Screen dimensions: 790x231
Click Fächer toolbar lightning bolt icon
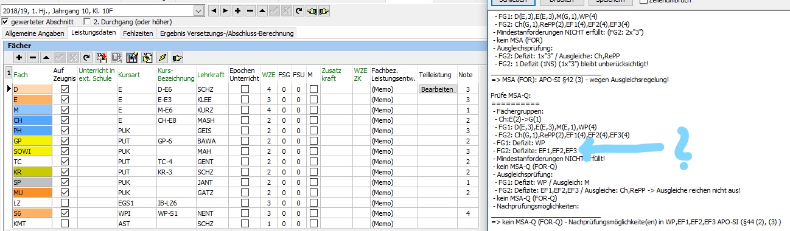pyautogui.click(x=162, y=58)
